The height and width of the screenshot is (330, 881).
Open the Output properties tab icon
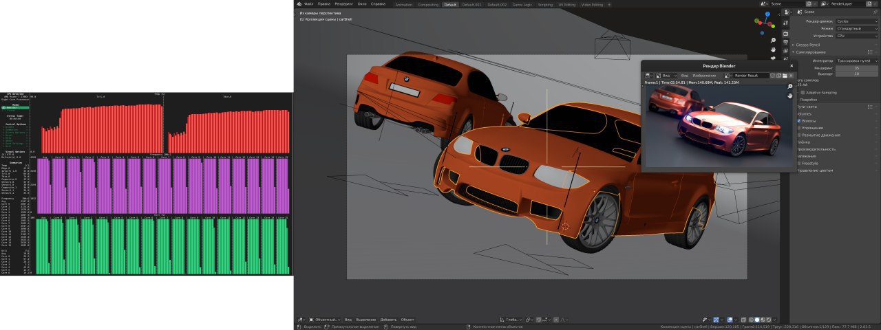tap(785, 42)
